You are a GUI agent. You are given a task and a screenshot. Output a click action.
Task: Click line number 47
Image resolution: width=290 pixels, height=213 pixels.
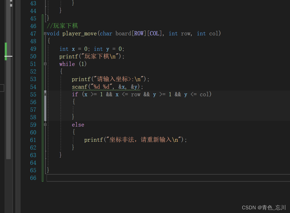pyautogui.click(x=33, y=34)
